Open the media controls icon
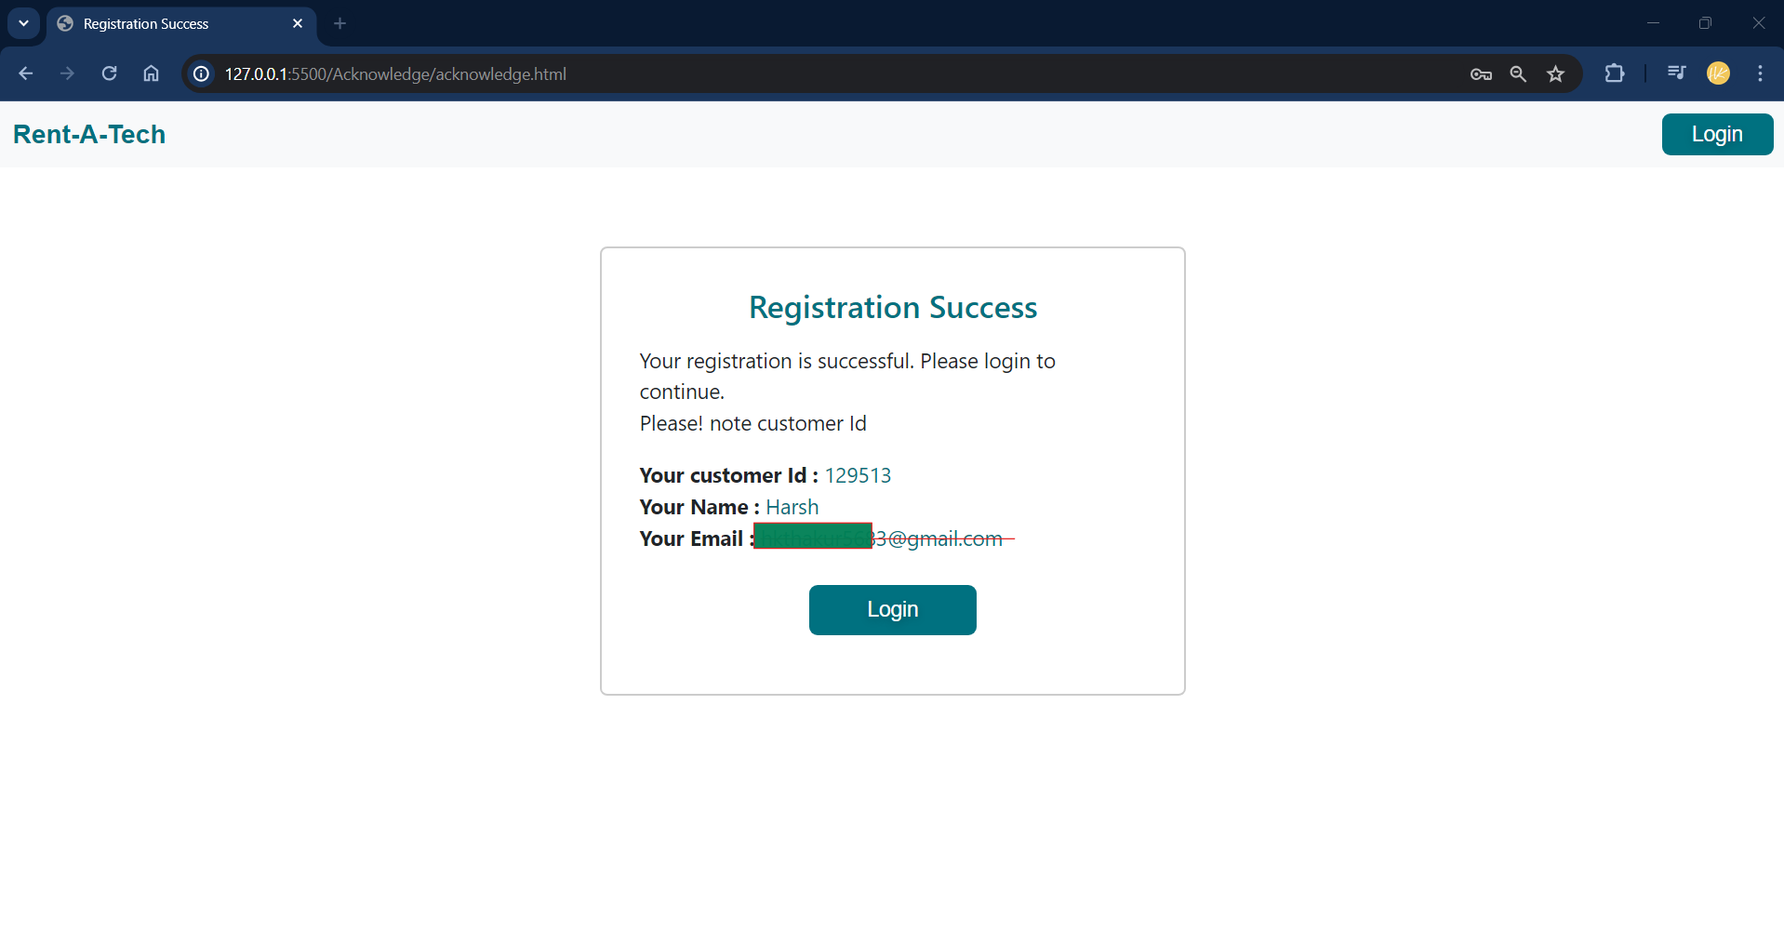The image size is (1784, 944). (x=1676, y=73)
